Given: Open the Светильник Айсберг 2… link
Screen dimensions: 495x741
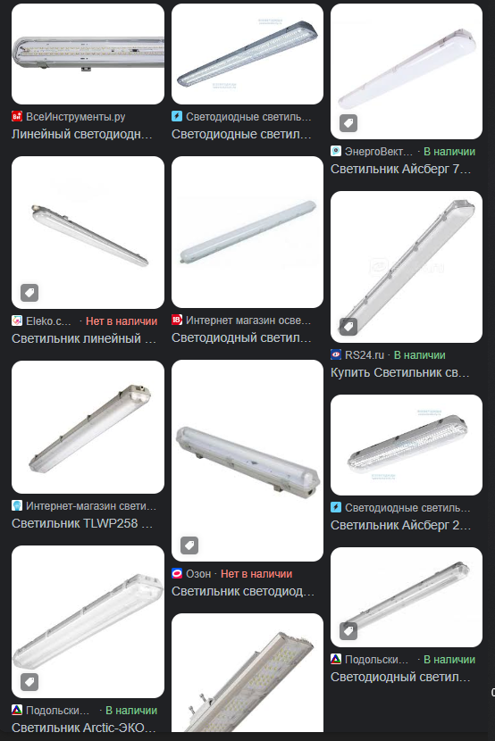Looking at the screenshot, I should pyautogui.click(x=401, y=525).
